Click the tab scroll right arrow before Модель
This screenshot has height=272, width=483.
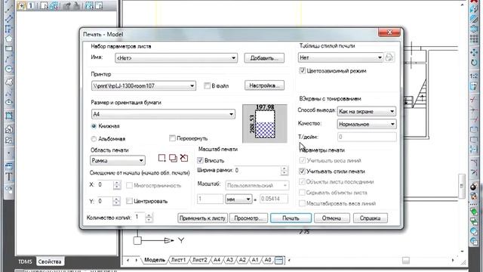[136, 260]
